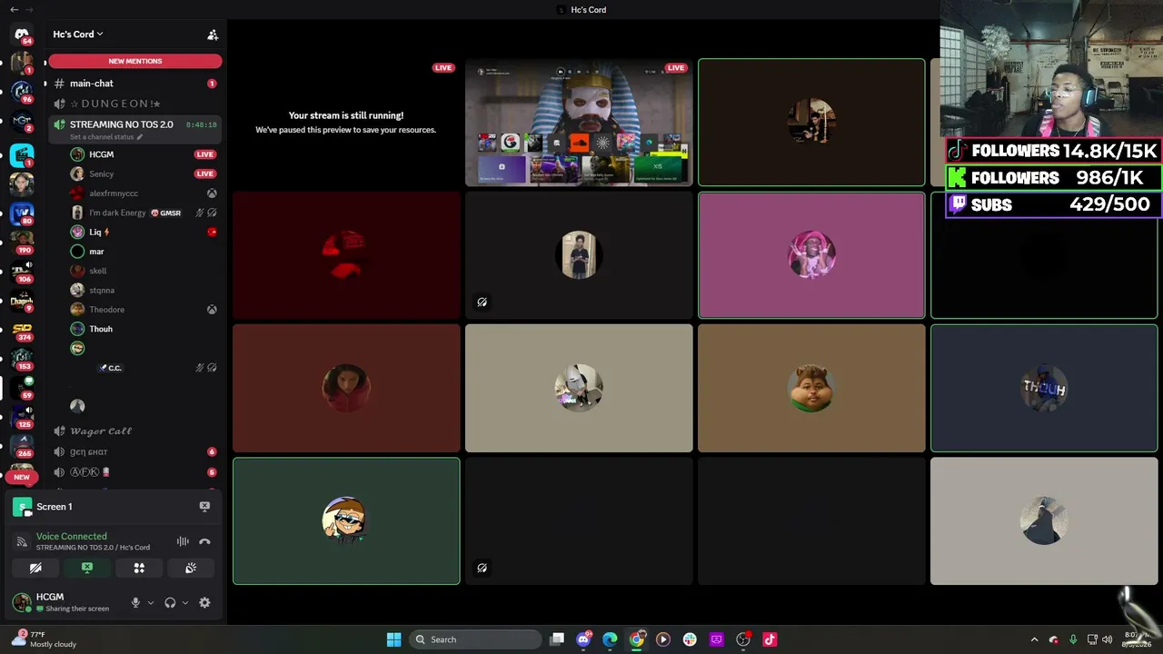This screenshot has width=1163, height=654.
Task: Select the Thouh participant video tile
Action: point(1044,389)
